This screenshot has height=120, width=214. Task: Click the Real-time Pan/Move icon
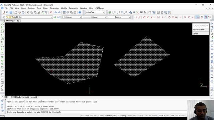pos(131,12)
